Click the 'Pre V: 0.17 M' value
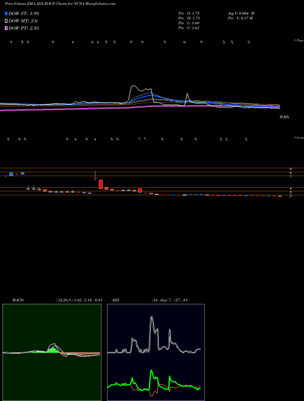The width and height of the screenshot is (304, 401). point(240,18)
